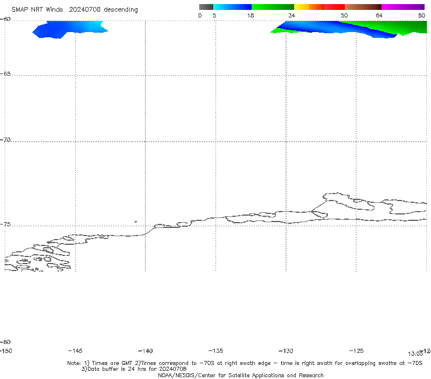Click the swath time stamp '13:05'
The height and width of the screenshot is (379, 431).
(415, 354)
